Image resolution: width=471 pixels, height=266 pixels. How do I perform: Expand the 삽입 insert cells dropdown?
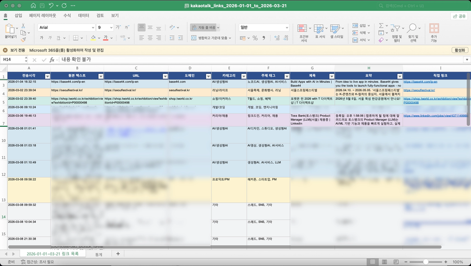click(368, 26)
